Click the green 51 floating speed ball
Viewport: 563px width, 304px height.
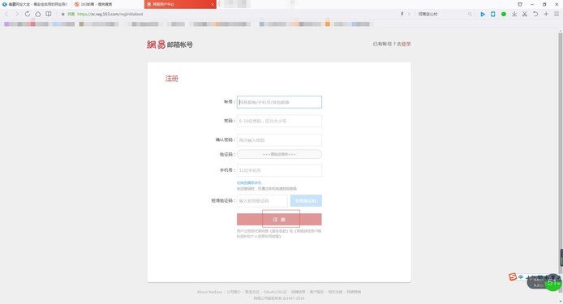[x=552, y=283]
